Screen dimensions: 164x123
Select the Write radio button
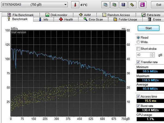[x=138, y=42]
